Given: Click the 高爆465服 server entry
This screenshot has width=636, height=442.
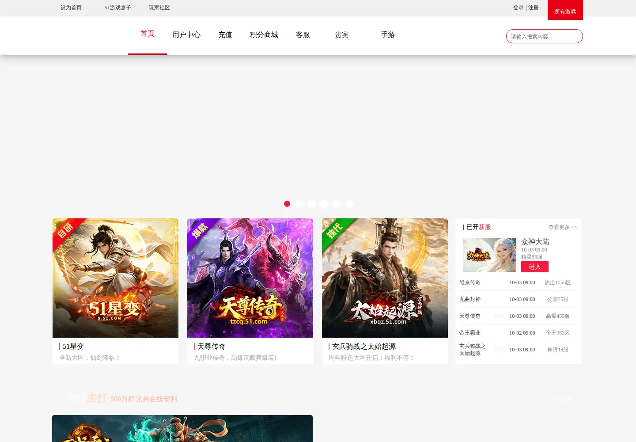Looking at the screenshot, I should pos(558,316).
